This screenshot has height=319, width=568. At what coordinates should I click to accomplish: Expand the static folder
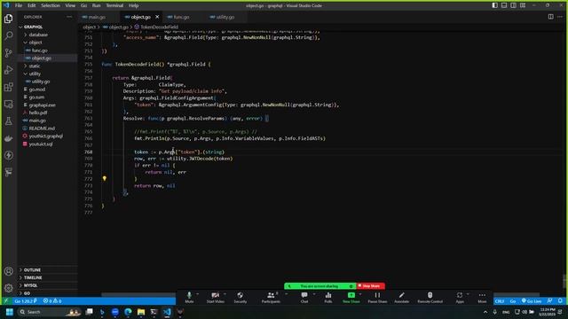35,66
